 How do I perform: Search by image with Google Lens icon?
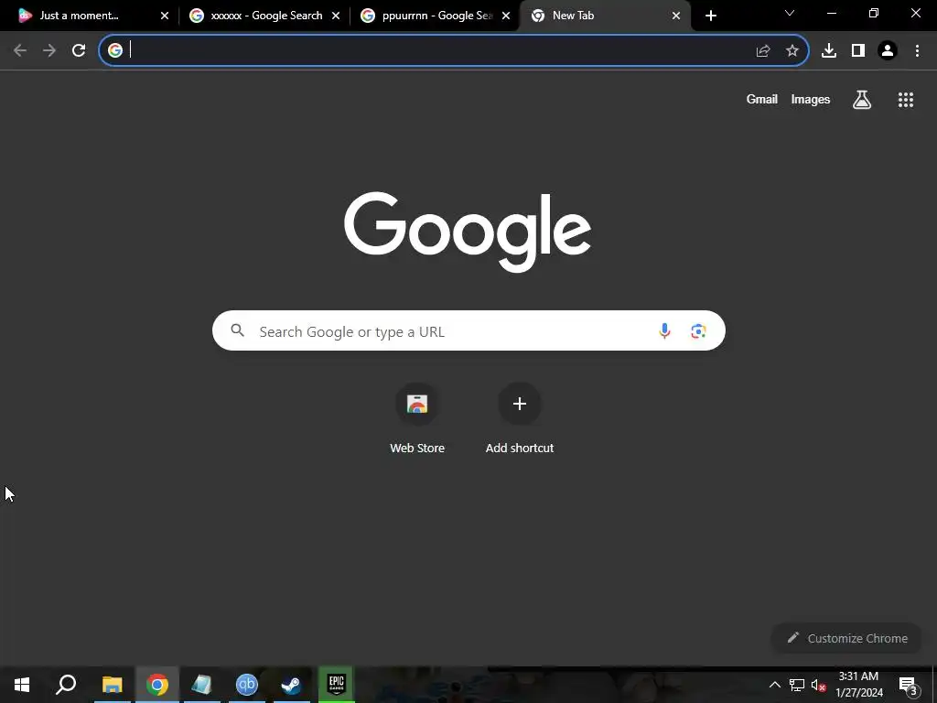click(x=698, y=330)
